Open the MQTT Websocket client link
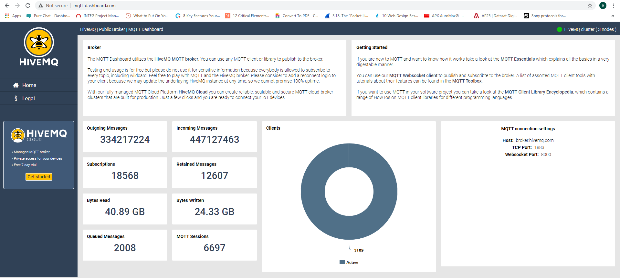The width and height of the screenshot is (620, 278). pyautogui.click(x=413, y=75)
